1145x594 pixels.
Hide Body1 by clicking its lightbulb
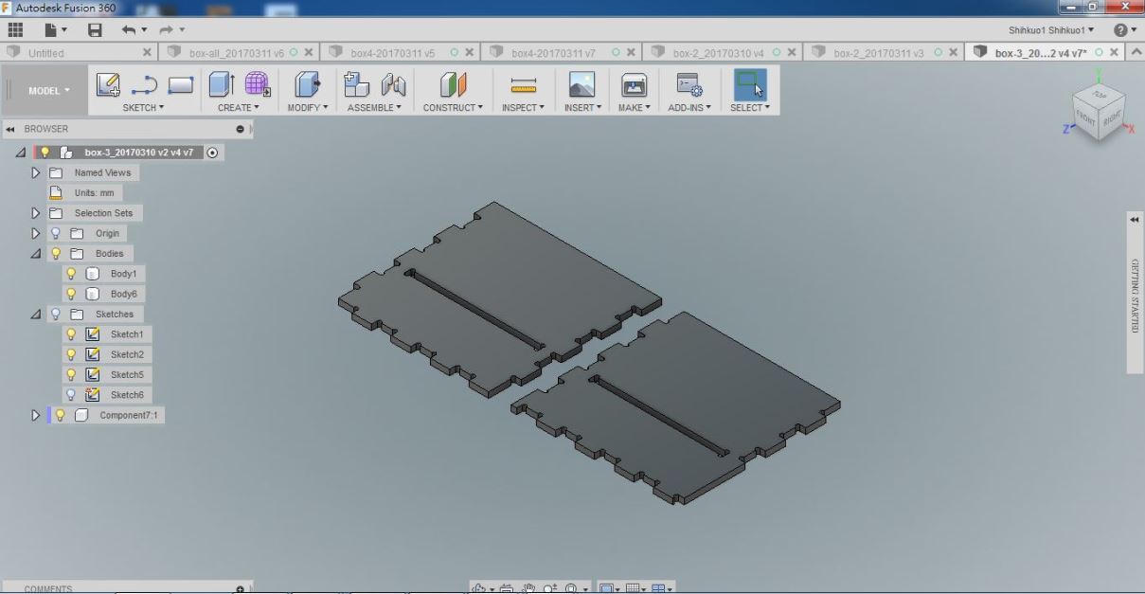pos(70,273)
